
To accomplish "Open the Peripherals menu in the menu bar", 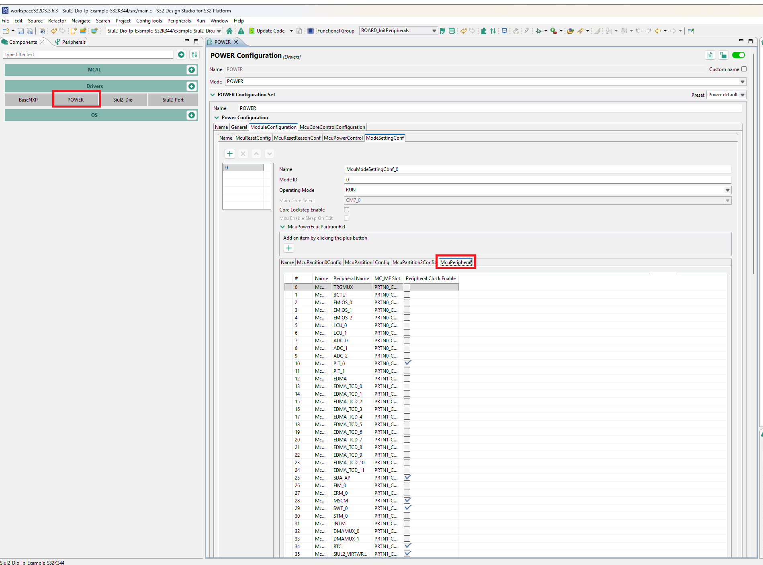I will 179,21.
